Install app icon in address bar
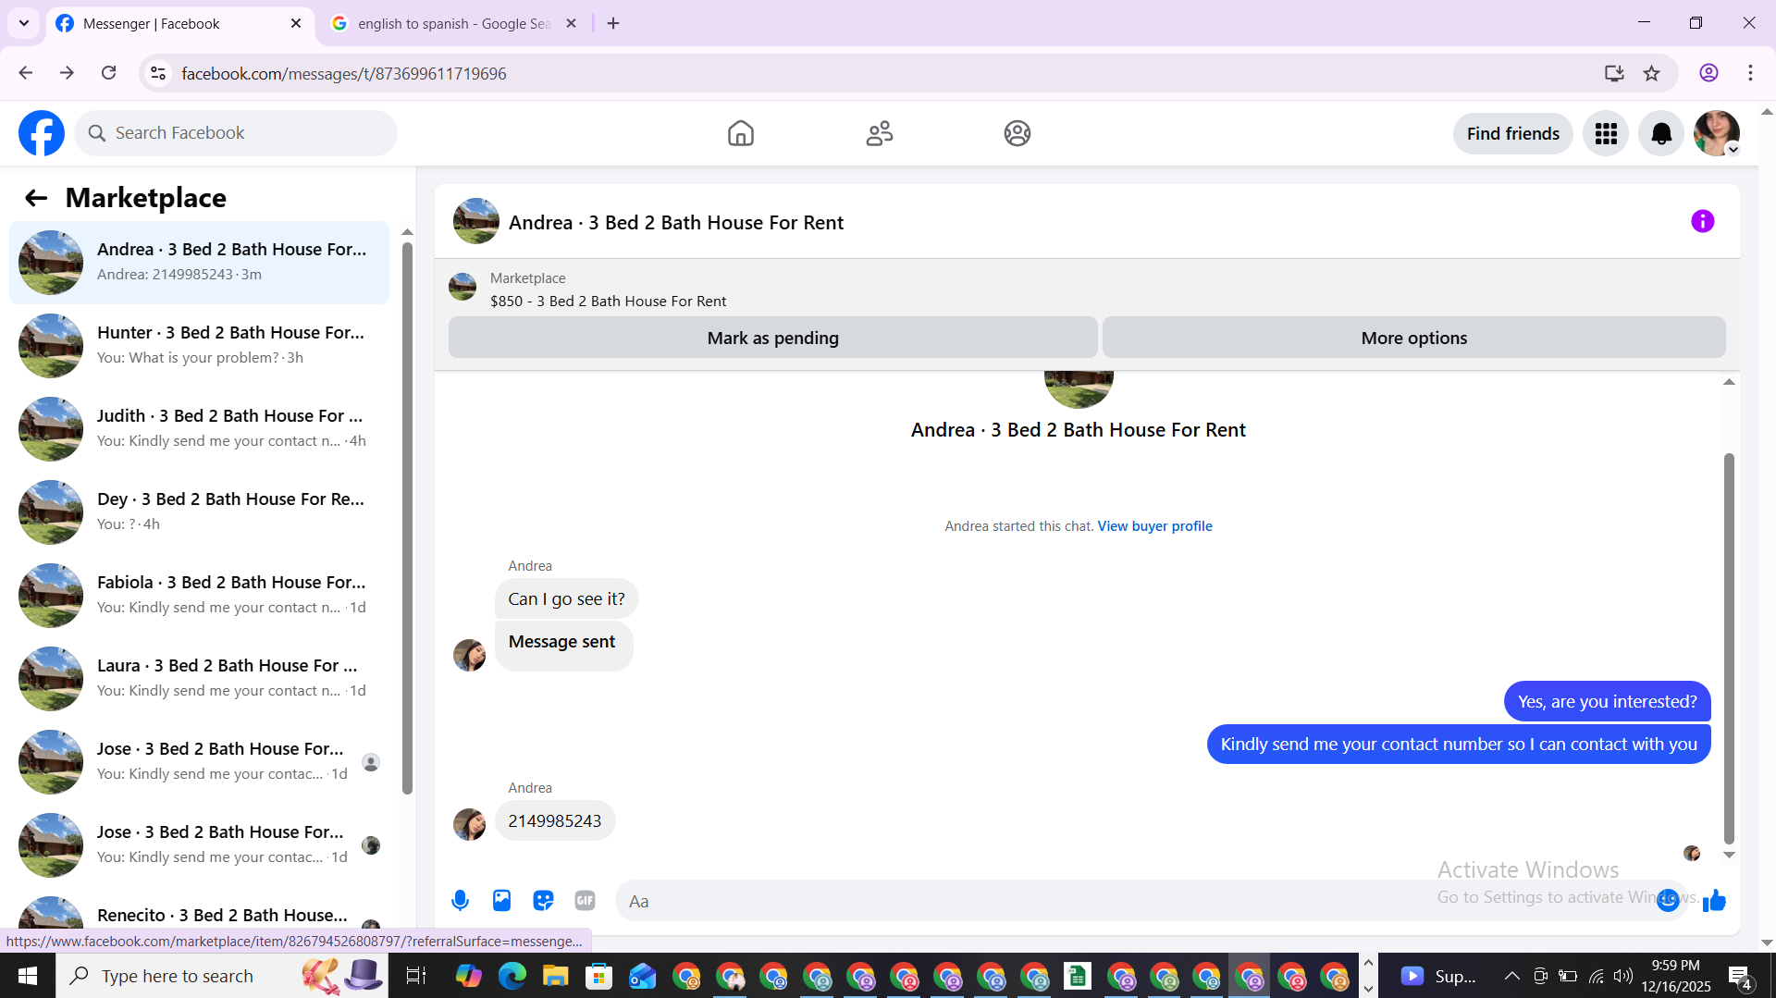1776x998 pixels. [1614, 73]
